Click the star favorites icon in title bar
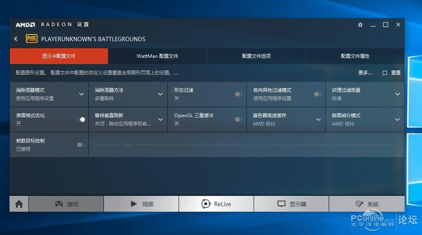 (360, 25)
